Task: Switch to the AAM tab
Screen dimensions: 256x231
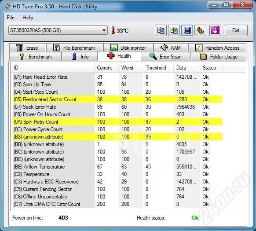Action: click(171, 48)
